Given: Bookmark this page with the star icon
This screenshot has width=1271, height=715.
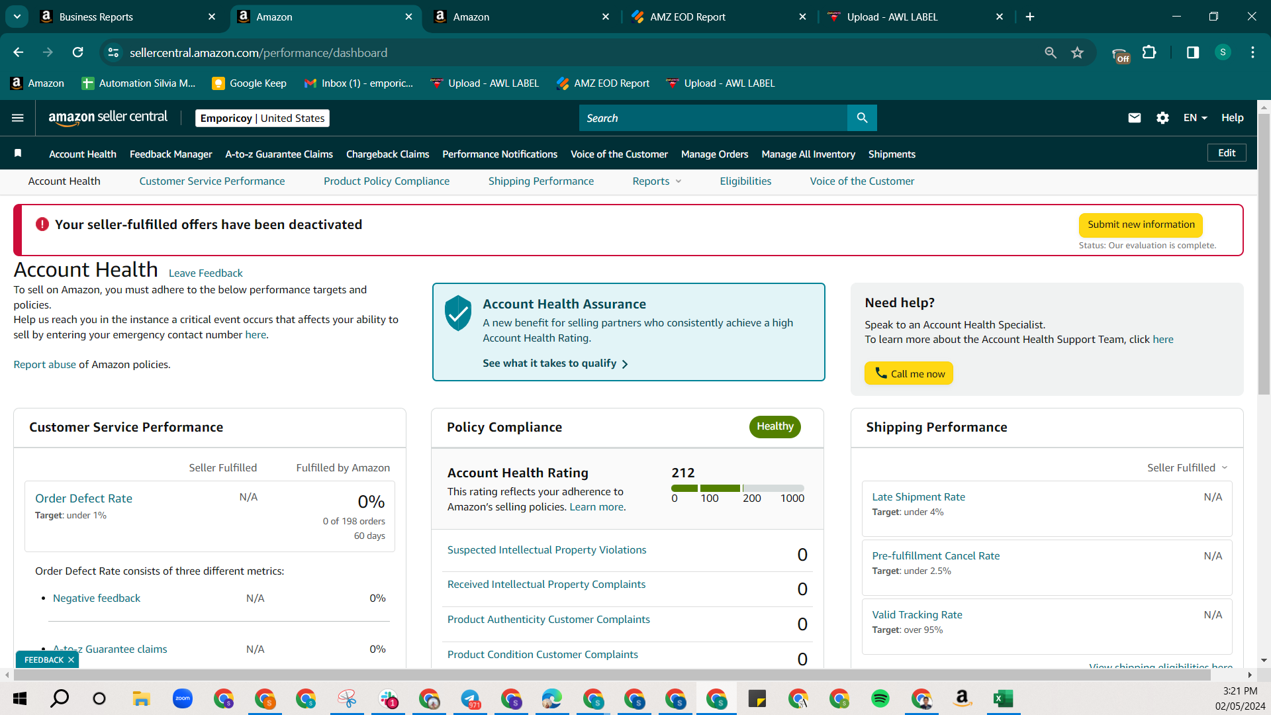Looking at the screenshot, I should [x=1078, y=52].
